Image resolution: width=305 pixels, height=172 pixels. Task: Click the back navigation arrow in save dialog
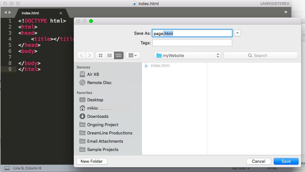click(81, 55)
